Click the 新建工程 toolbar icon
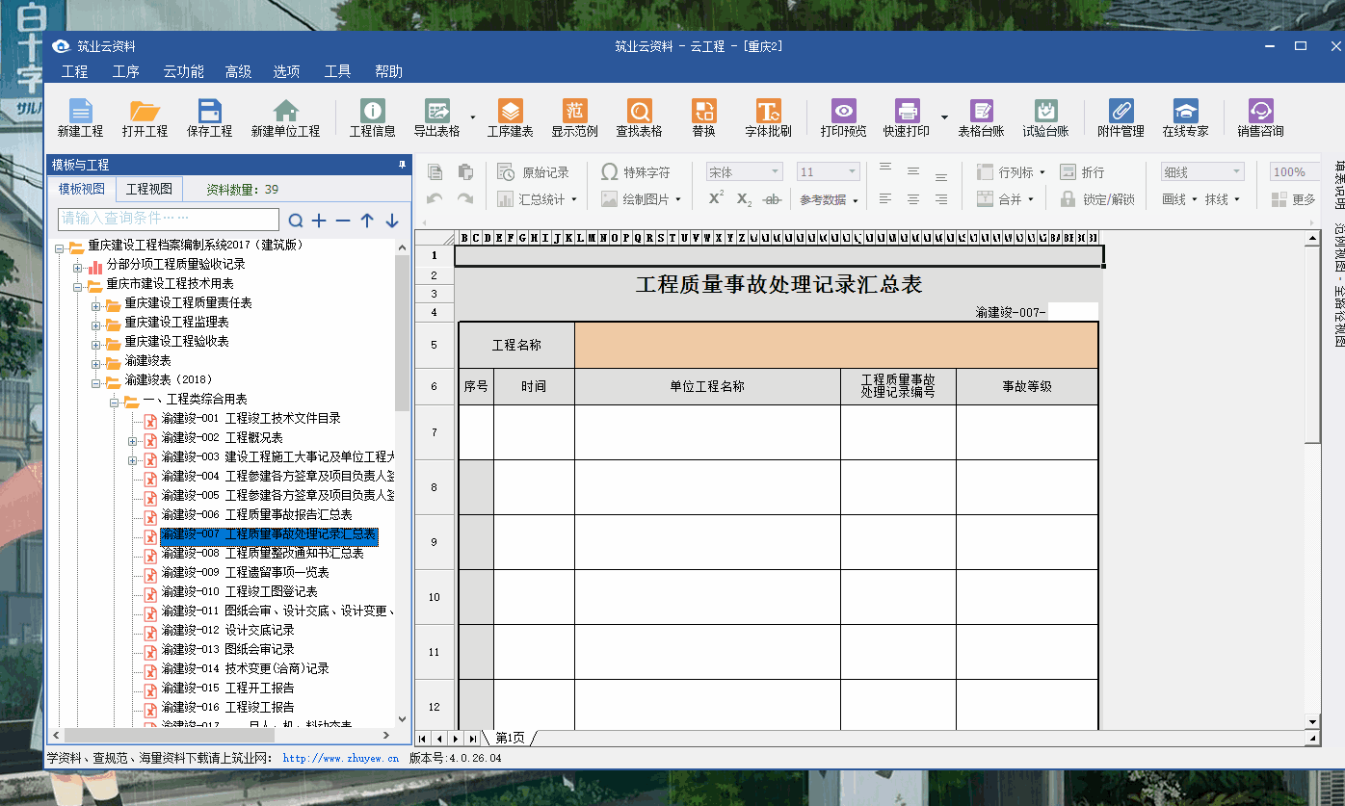Viewport: 1345px width, 806px height. click(80, 112)
